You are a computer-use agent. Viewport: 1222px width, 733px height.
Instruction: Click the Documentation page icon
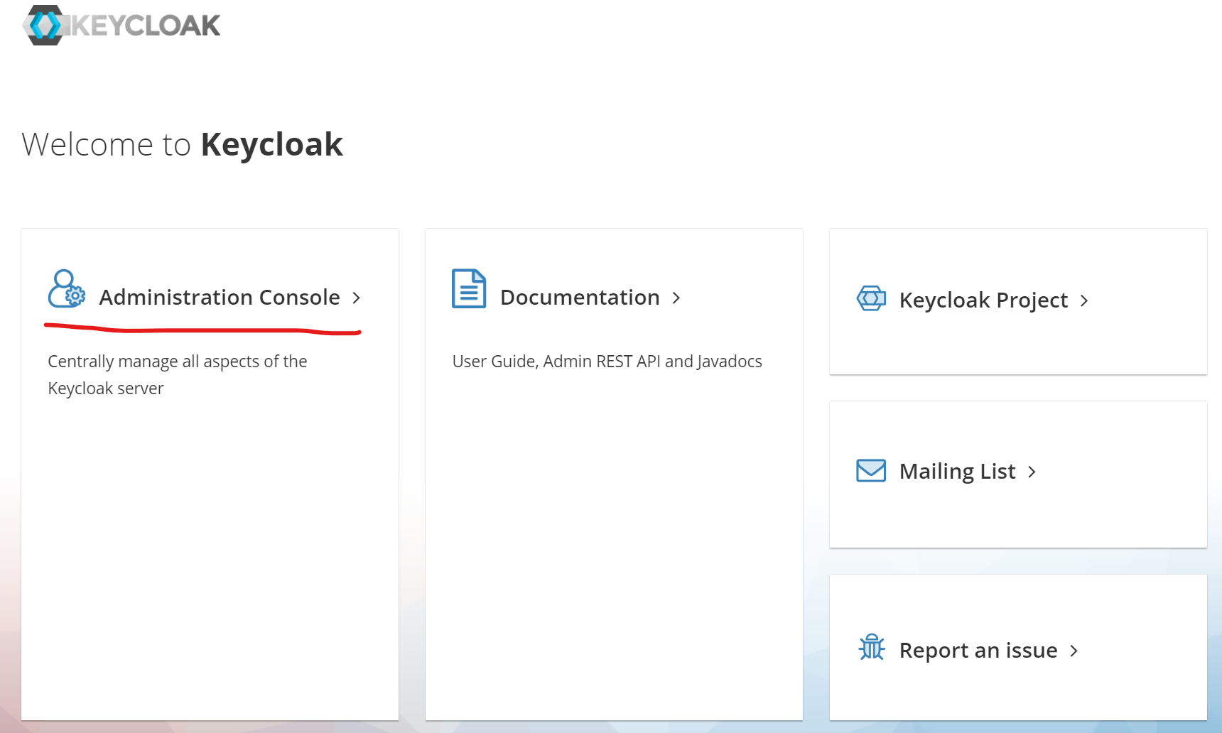tap(468, 289)
